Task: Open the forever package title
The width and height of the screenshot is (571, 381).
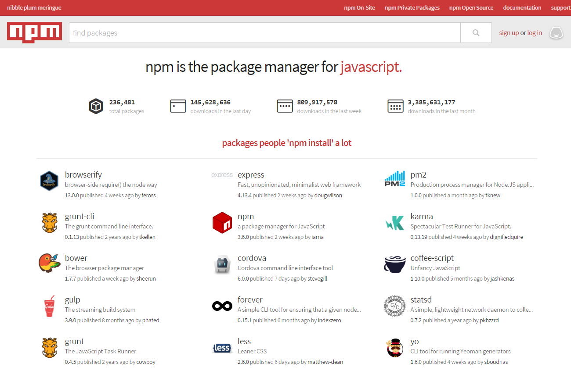Action: coord(250,300)
